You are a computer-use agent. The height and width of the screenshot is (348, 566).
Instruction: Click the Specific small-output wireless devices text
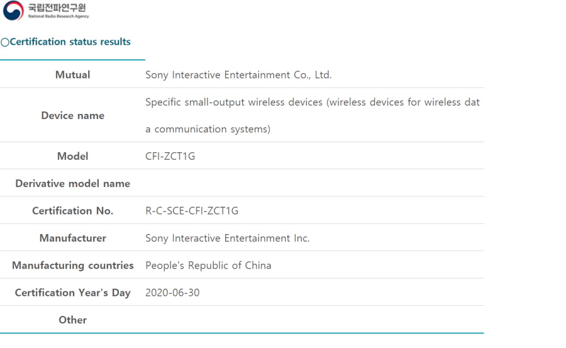(x=312, y=102)
